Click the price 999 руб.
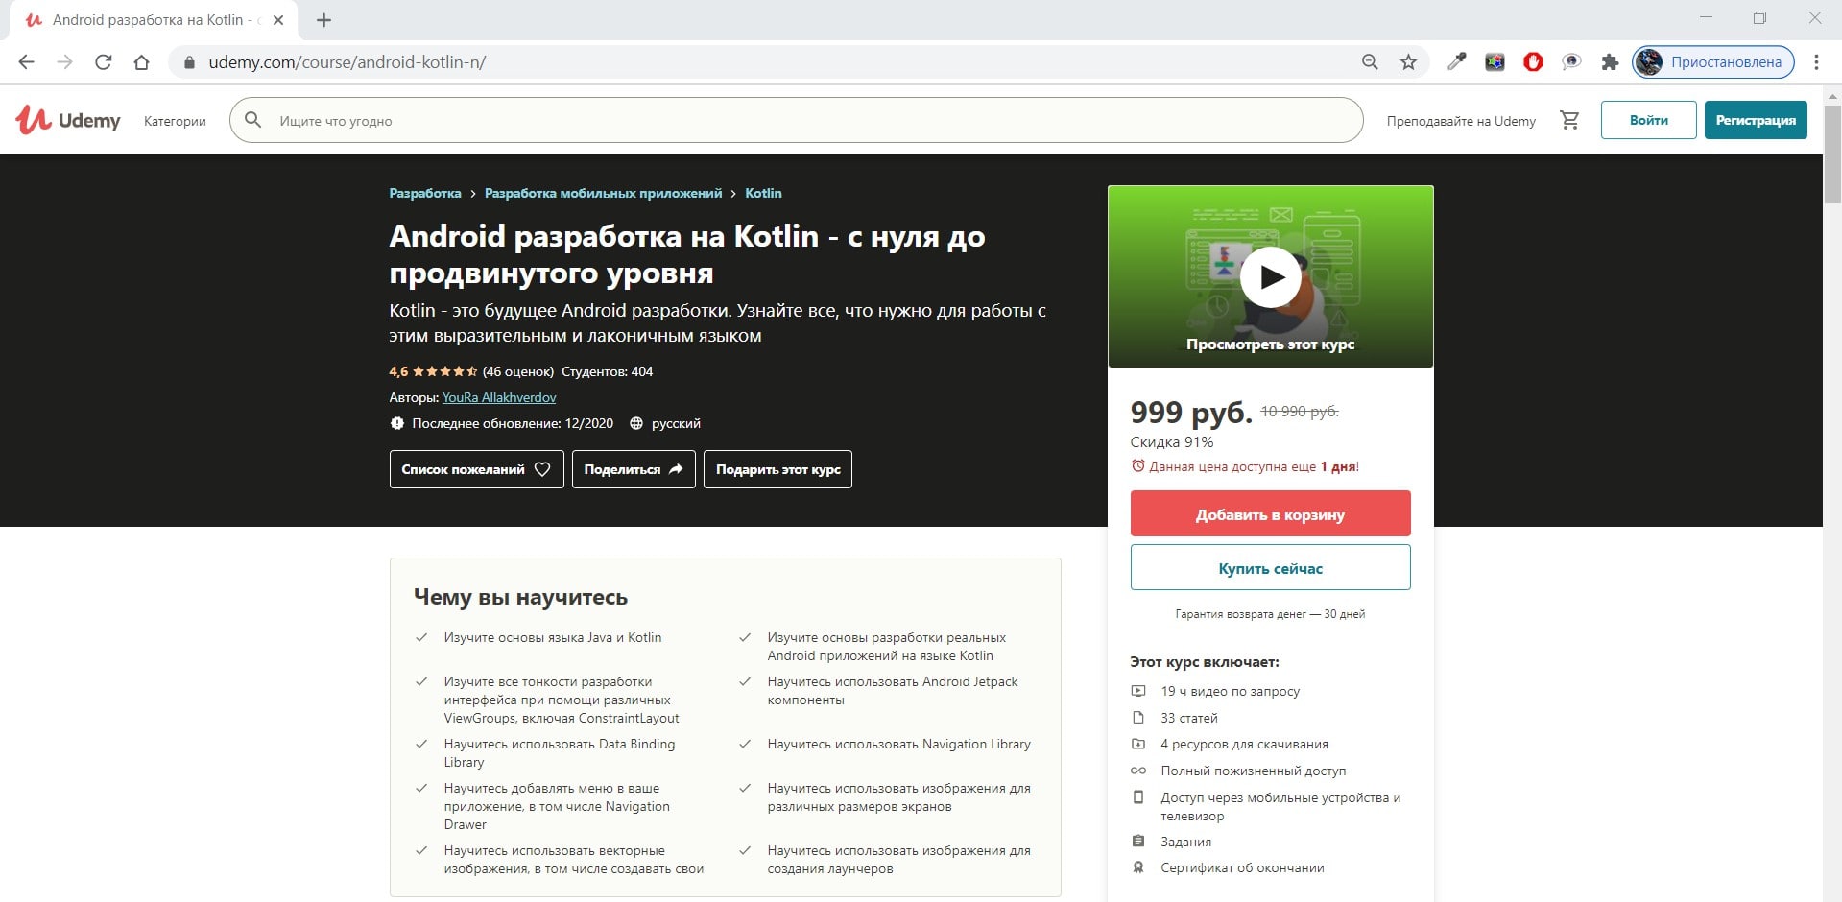The height and width of the screenshot is (902, 1842). tap(1191, 413)
